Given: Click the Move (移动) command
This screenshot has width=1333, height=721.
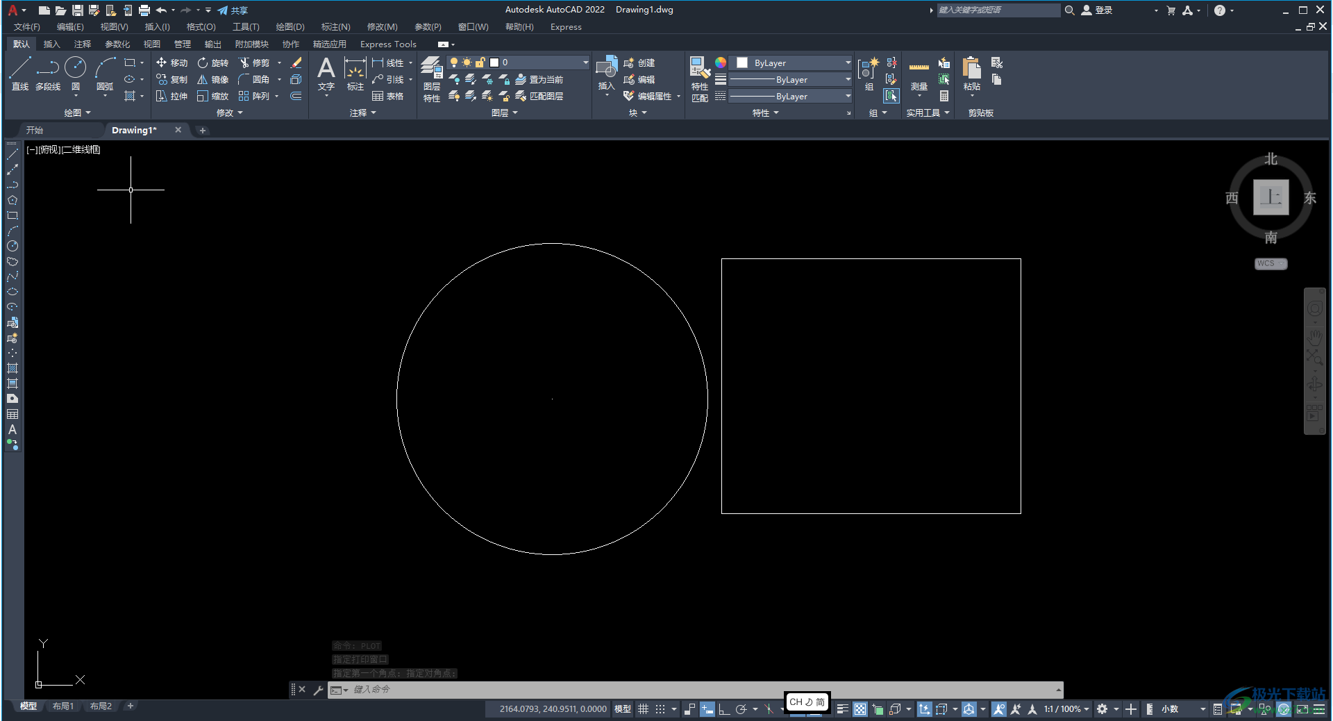Looking at the screenshot, I should pos(171,63).
